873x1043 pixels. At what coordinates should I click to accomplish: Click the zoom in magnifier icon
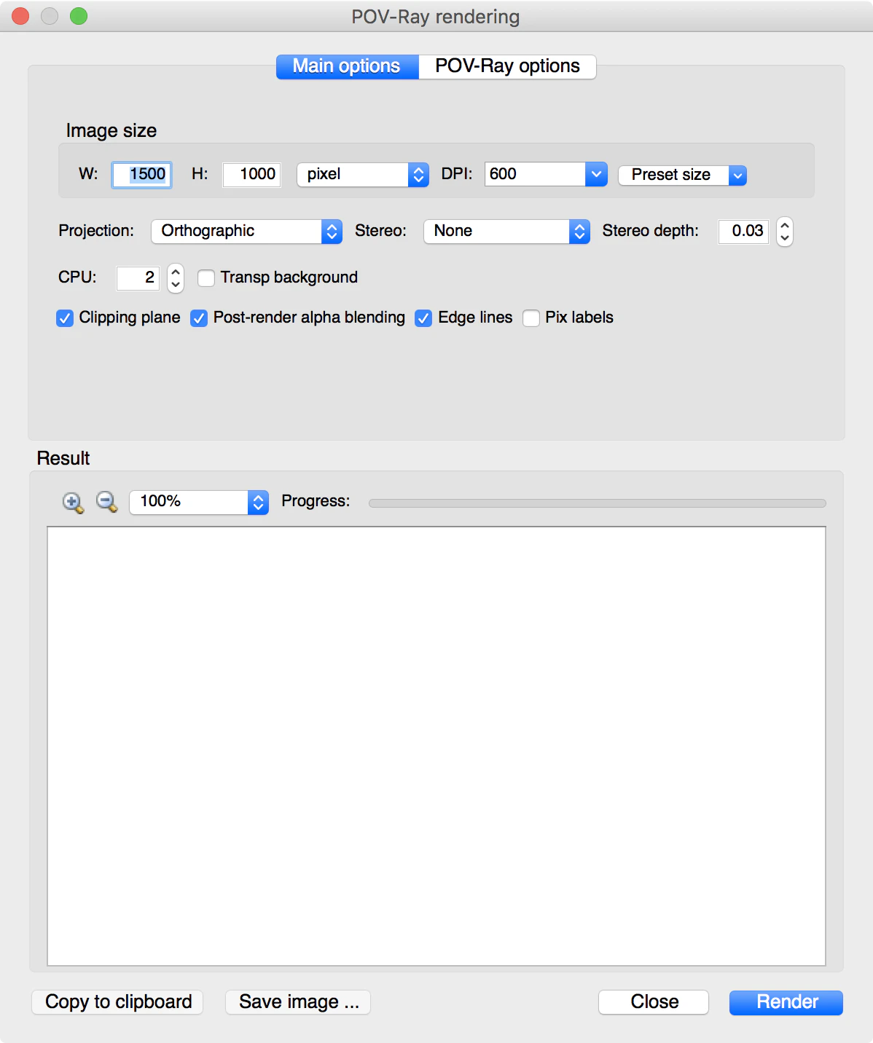pos(73,503)
